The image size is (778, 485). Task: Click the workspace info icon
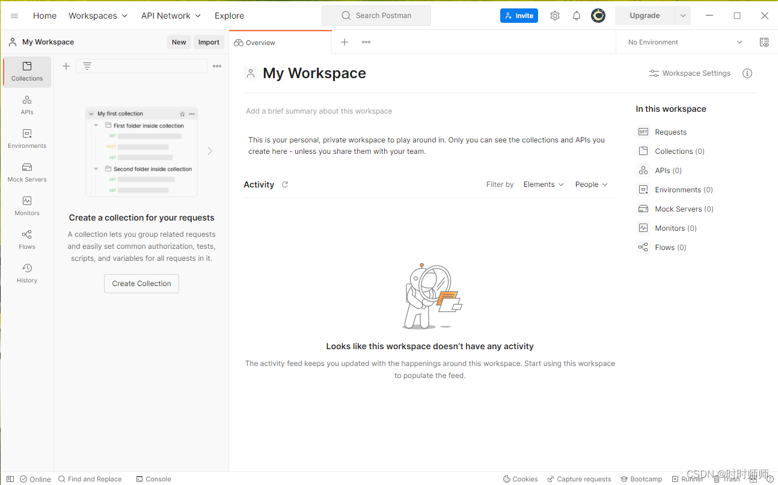click(x=747, y=73)
